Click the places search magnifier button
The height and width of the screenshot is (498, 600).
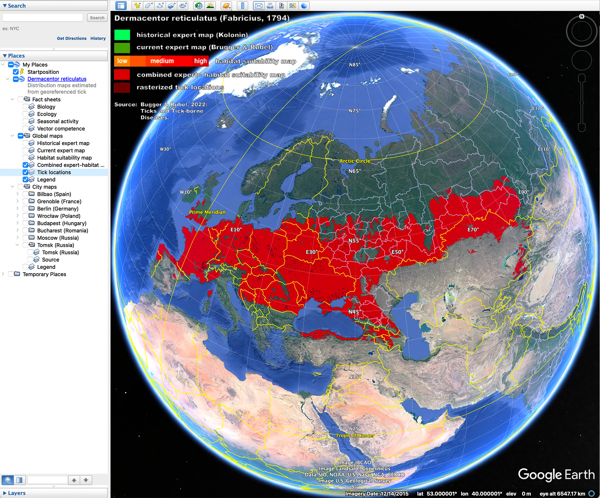click(x=8, y=480)
